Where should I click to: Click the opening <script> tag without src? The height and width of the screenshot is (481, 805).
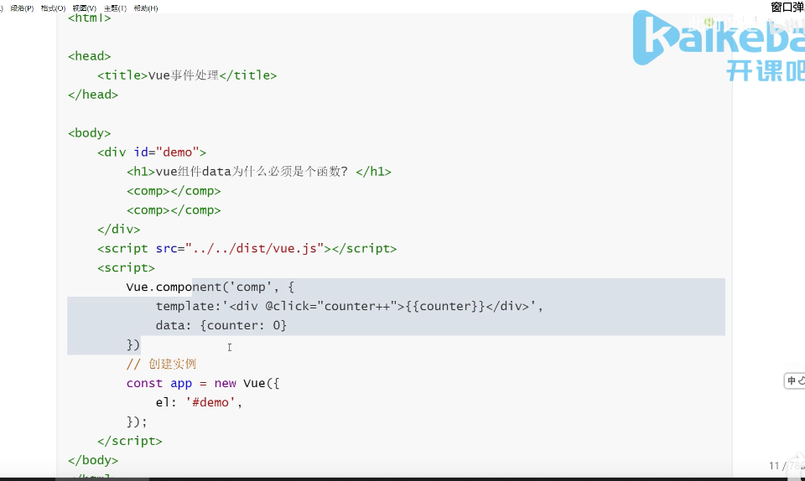pyautogui.click(x=127, y=267)
